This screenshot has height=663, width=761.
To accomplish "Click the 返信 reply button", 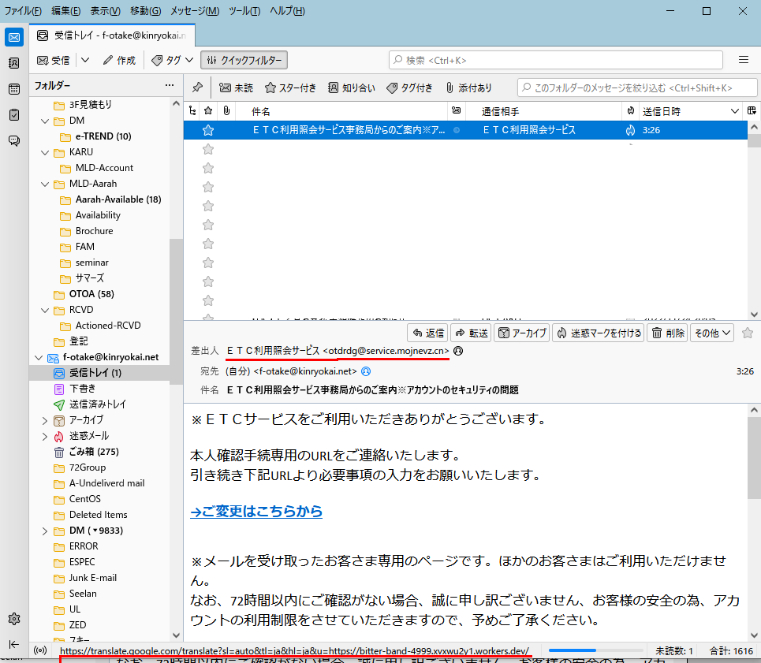I will click(x=427, y=333).
